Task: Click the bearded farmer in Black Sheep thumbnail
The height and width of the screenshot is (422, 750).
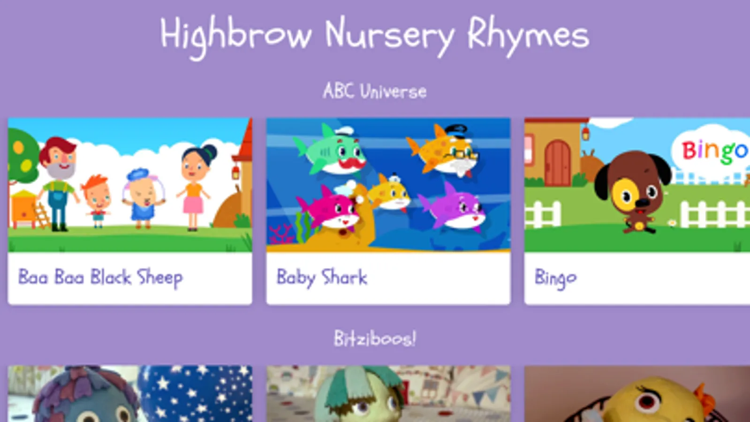Action: tap(59, 184)
